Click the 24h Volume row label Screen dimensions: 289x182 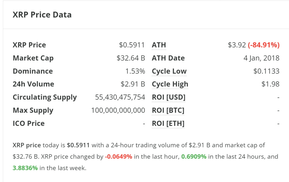[x=33, y=84]
